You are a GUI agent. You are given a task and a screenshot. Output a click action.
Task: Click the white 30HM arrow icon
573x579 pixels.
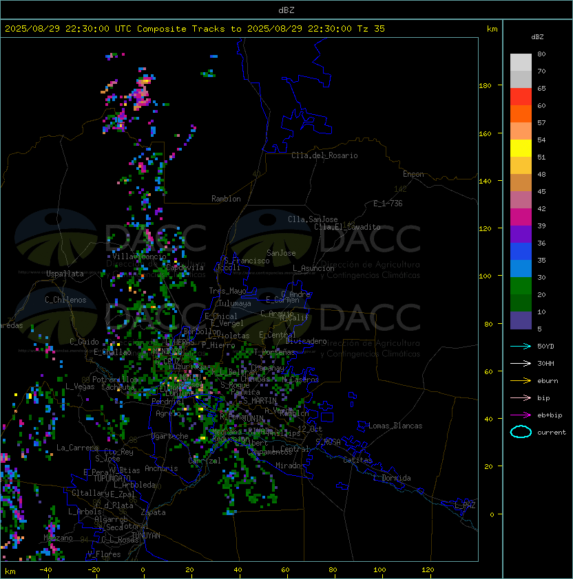[521, 364]
